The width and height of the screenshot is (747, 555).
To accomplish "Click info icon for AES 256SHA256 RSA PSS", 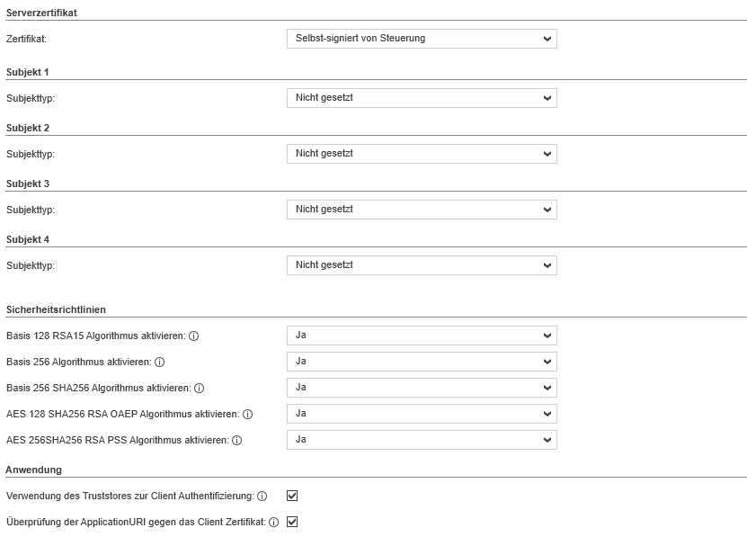I will click(237, 441).
